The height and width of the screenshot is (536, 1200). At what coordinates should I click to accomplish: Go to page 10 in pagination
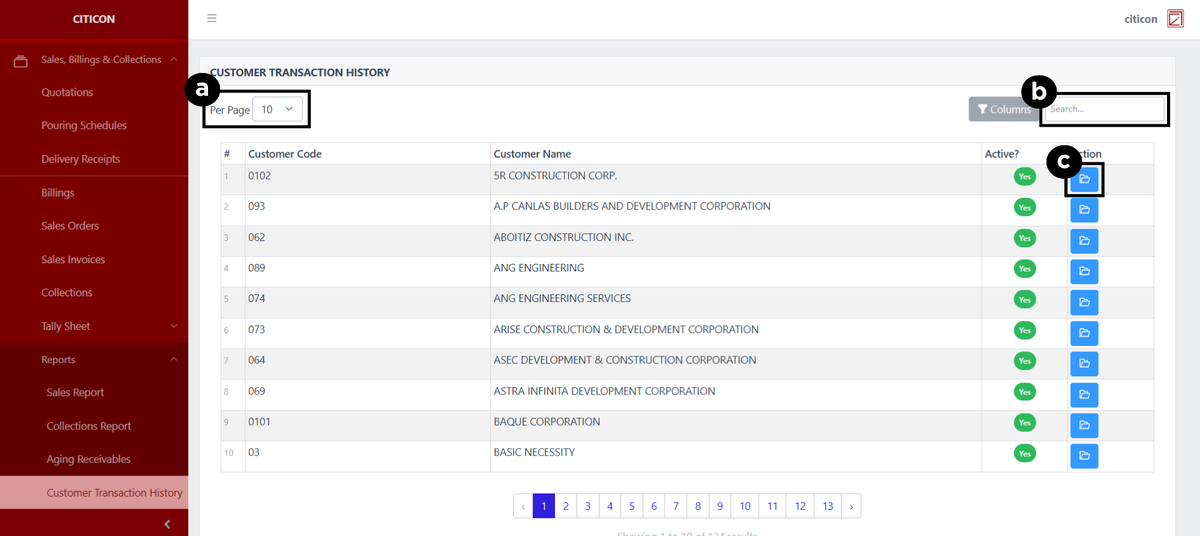(745, 506)
